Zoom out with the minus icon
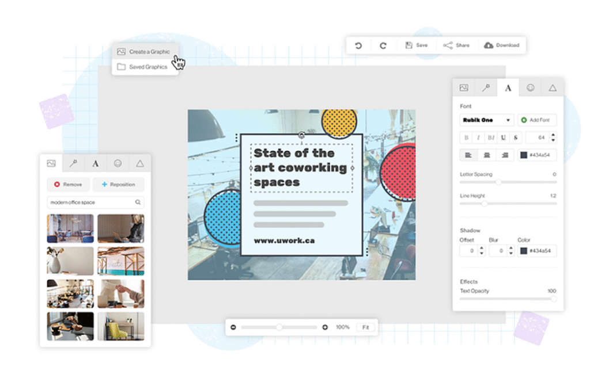Image resolution: width=590 pixels, height=382 pixels. point(233,327)
